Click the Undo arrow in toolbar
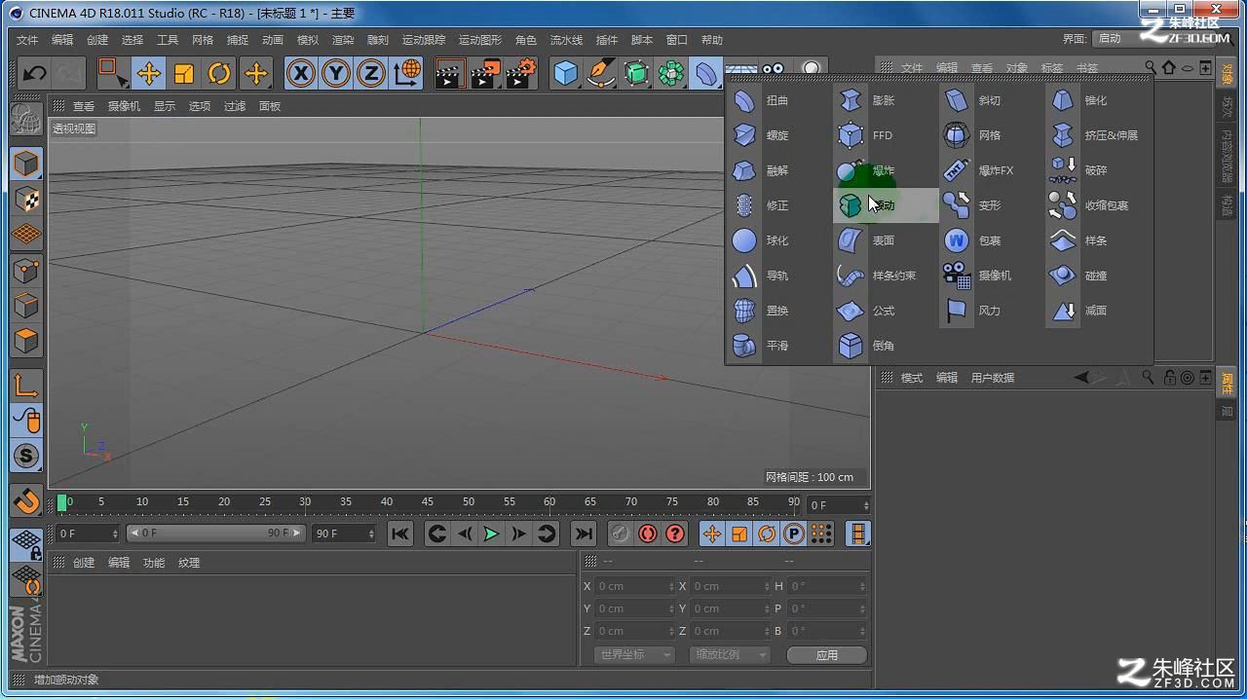 click(35, 73)
